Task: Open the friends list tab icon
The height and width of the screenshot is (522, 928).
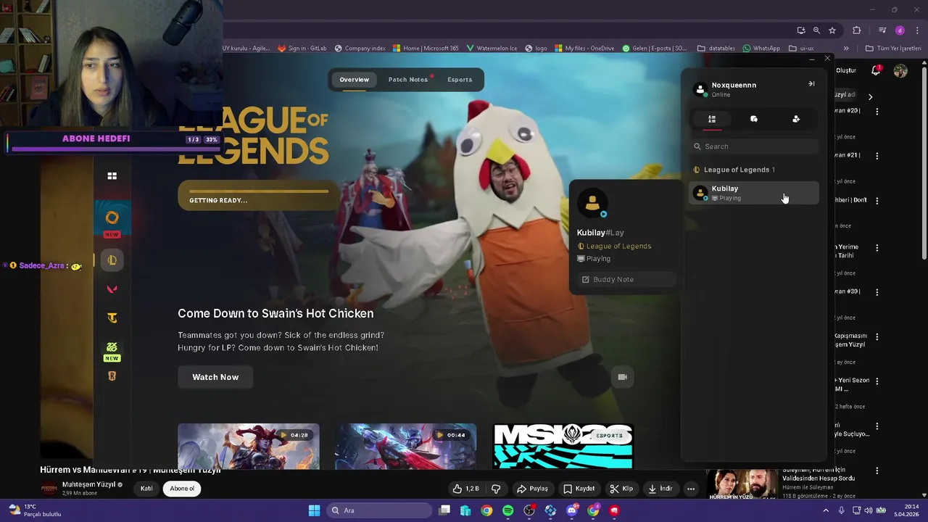Action: (x=712, y=119)
